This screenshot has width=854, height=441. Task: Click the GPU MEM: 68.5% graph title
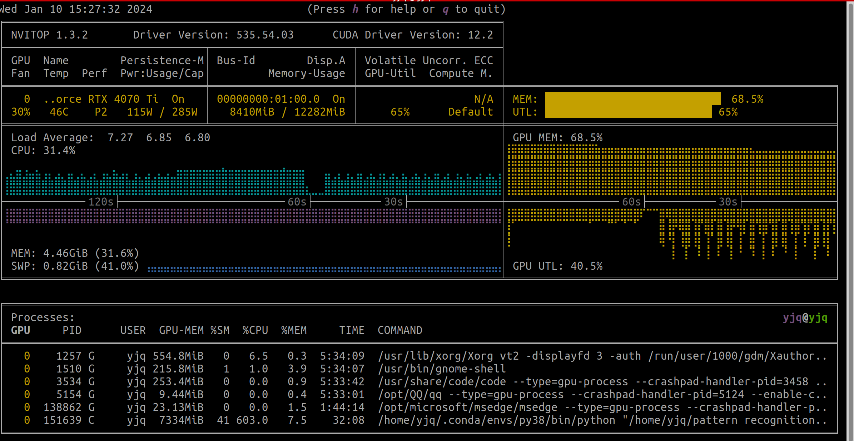(x=557, y=137)
